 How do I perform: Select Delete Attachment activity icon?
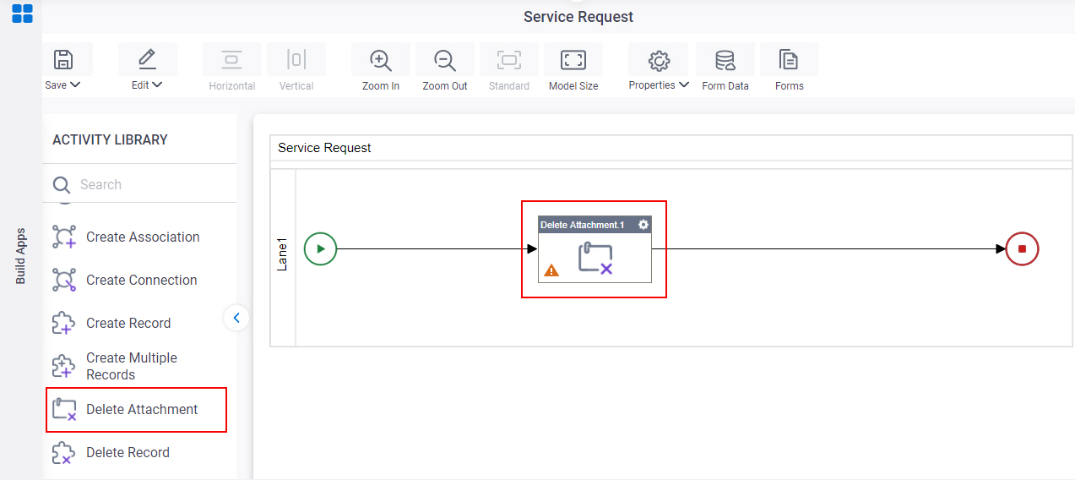(64, 410)
